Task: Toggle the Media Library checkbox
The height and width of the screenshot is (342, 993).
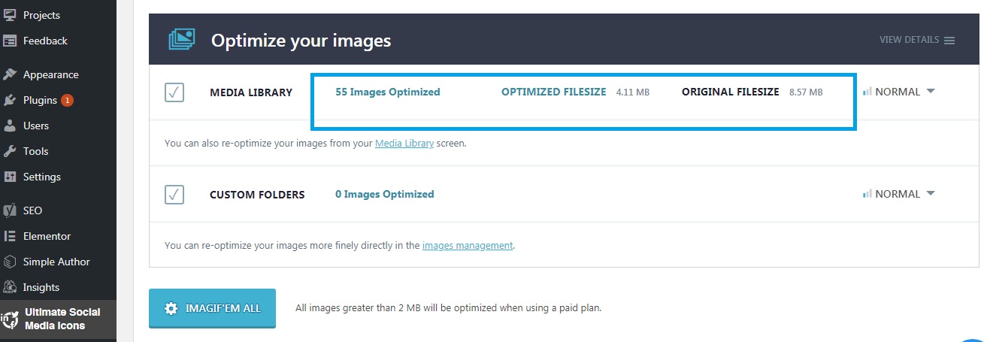Action: click(x=174, y=92)
